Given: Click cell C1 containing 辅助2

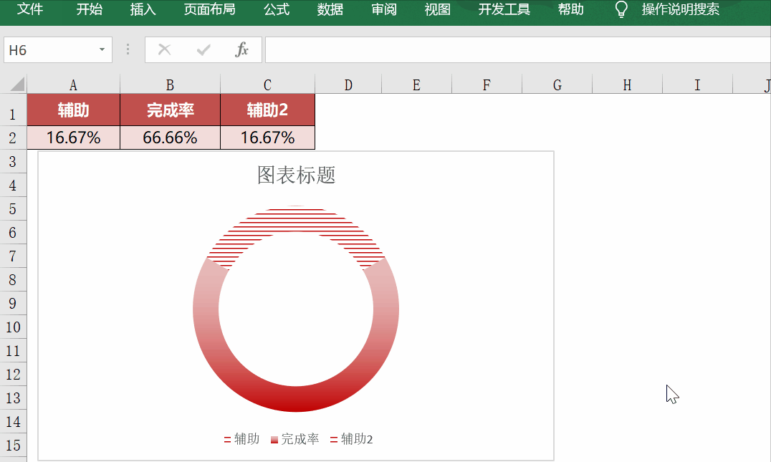Looking at the screenshot, I should click(x=267, y=110).
